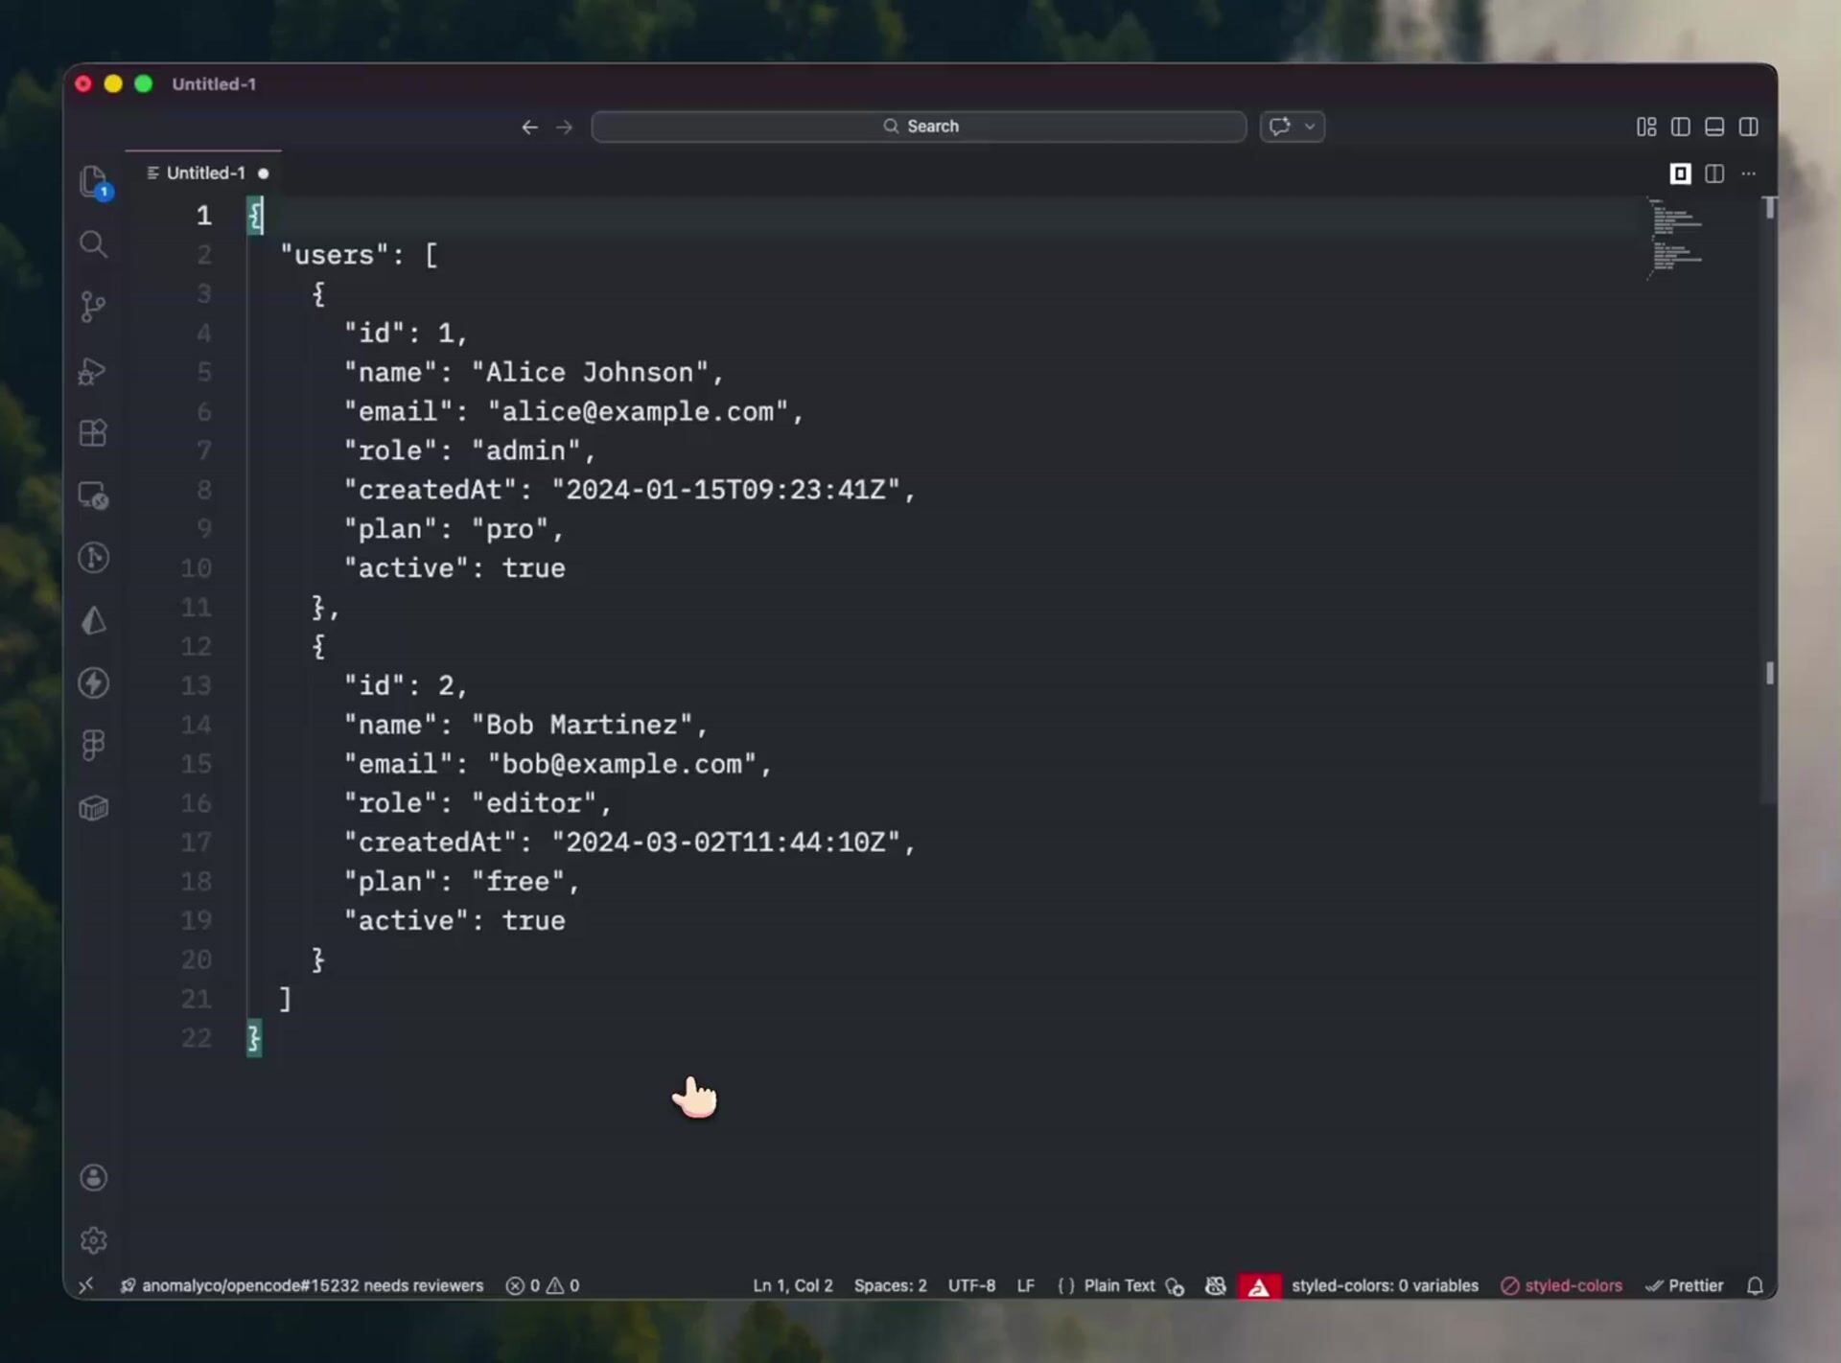
Task: Toggle the bottom panel layout button
Action: coord(1714,127)
